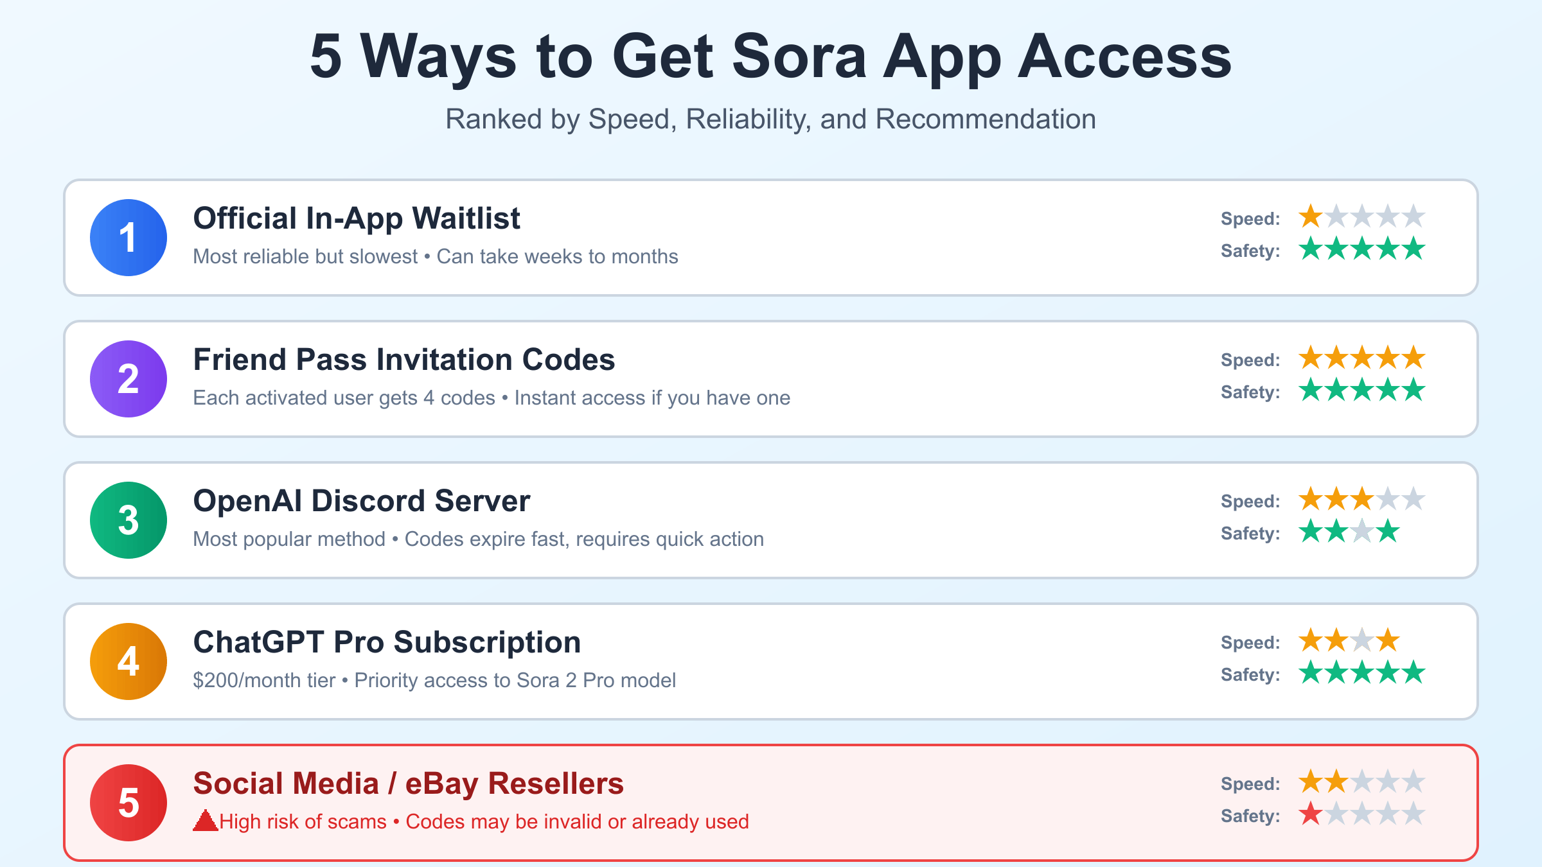Open the OpenAI Discord Server heading

click(x=362, y=501)
